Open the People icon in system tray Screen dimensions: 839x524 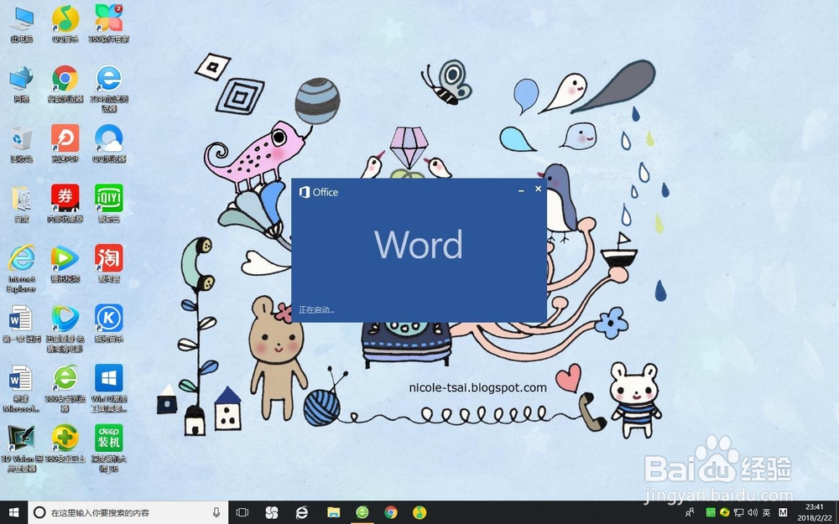pos(690,513)
